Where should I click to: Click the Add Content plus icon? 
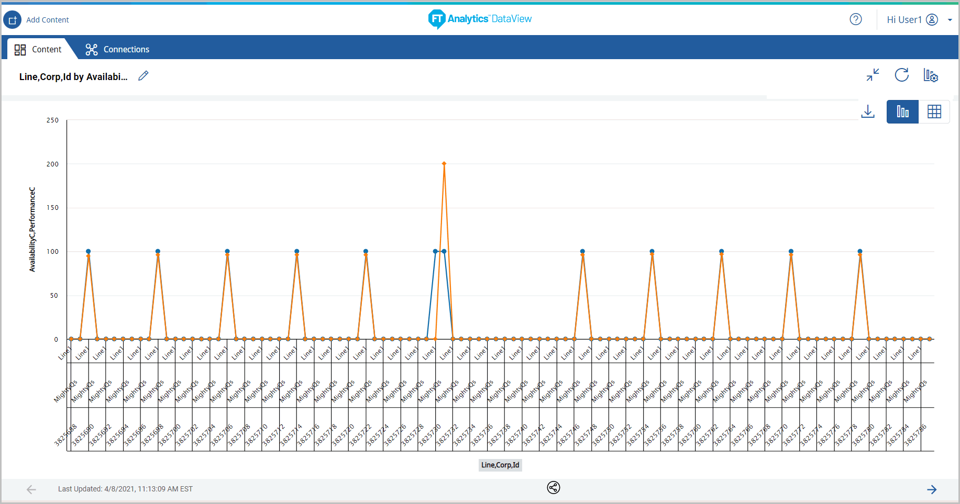[x=13, y=20]
